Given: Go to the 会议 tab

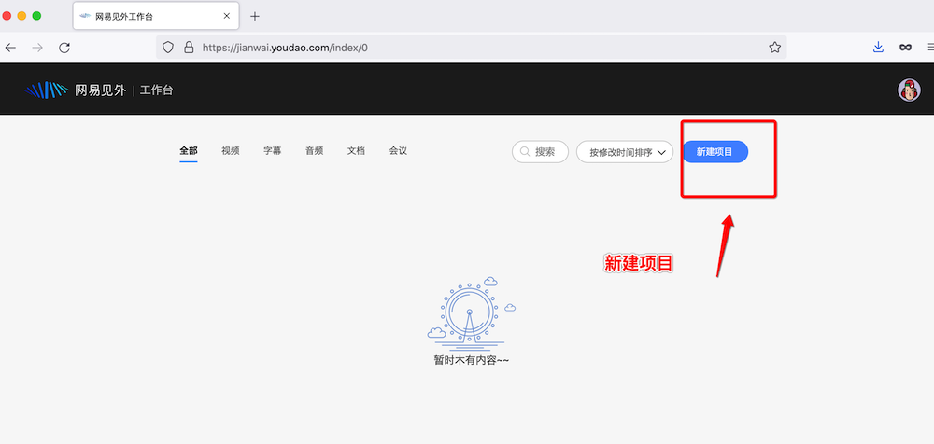Looking at the screenshot, I should pos(398,151).
